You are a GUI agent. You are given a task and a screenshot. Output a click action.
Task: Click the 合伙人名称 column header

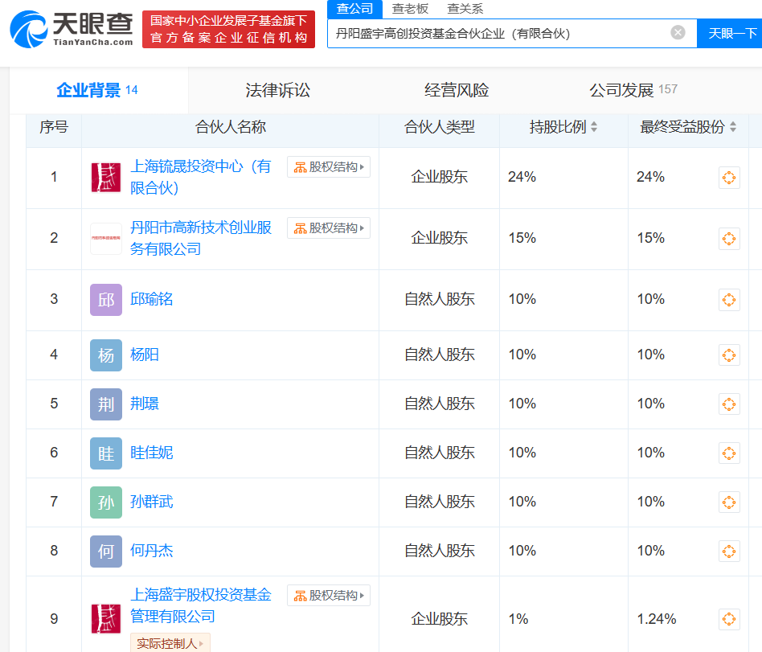[x=231, y=127]
